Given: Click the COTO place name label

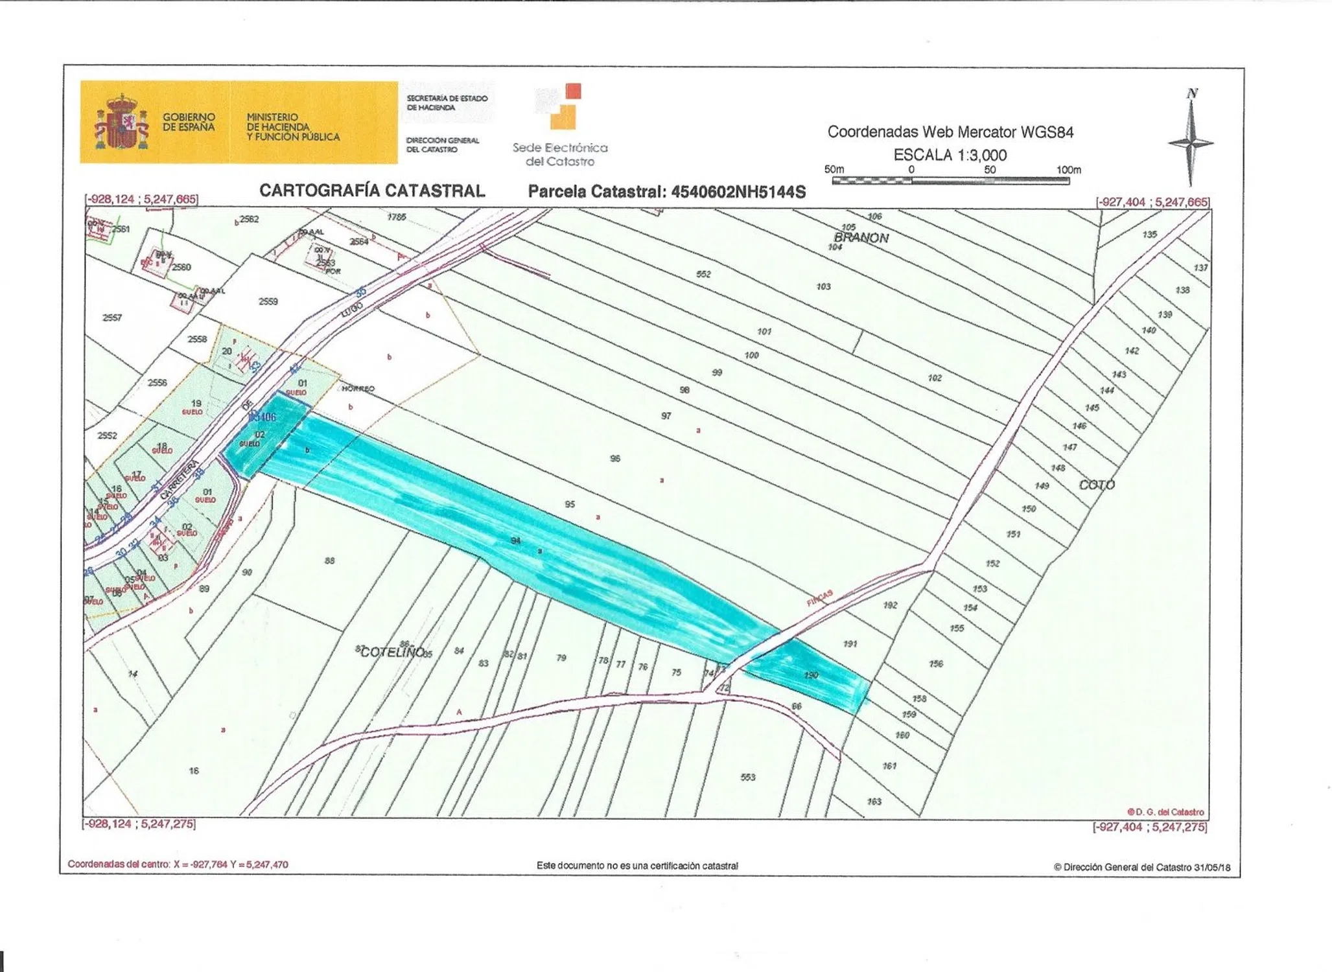Looking at the screenshot, I should click(1097, 485).
